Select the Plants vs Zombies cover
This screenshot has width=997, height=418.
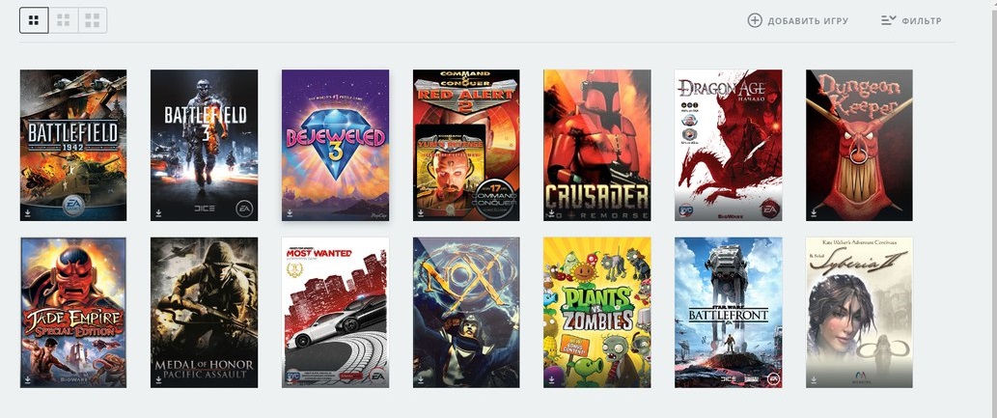click(x=597, y=313)
